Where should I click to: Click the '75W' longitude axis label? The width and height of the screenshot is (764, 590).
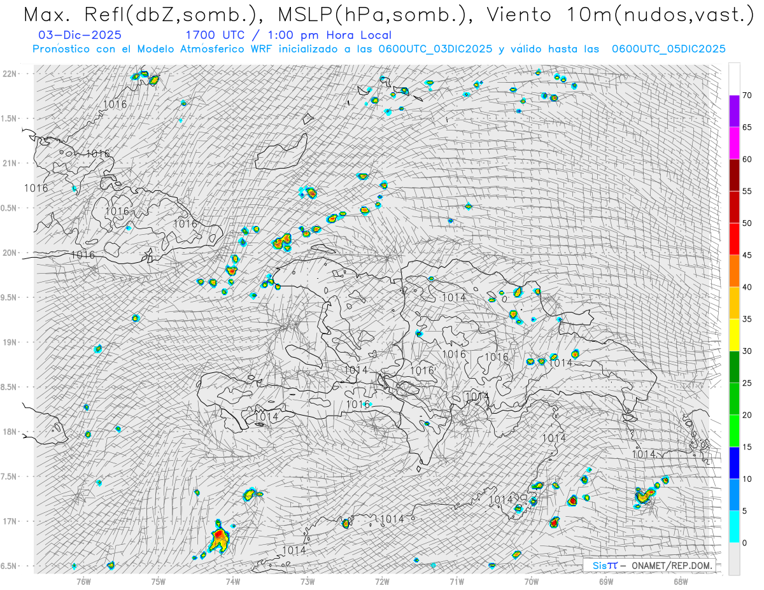point(158,580)
